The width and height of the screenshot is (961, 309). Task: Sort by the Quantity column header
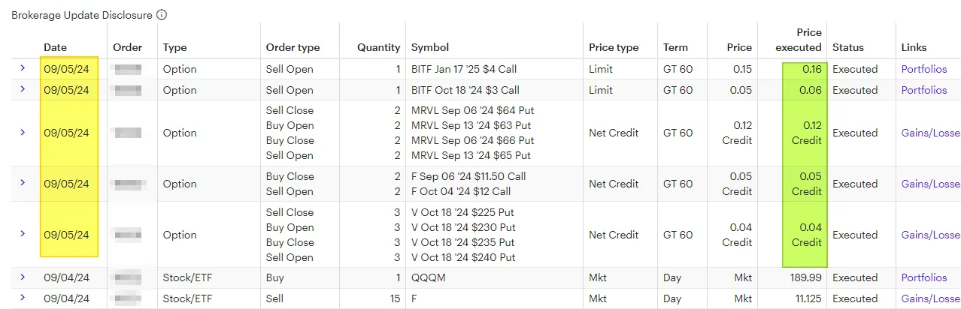pyautogui.click(x=378, y=47)
